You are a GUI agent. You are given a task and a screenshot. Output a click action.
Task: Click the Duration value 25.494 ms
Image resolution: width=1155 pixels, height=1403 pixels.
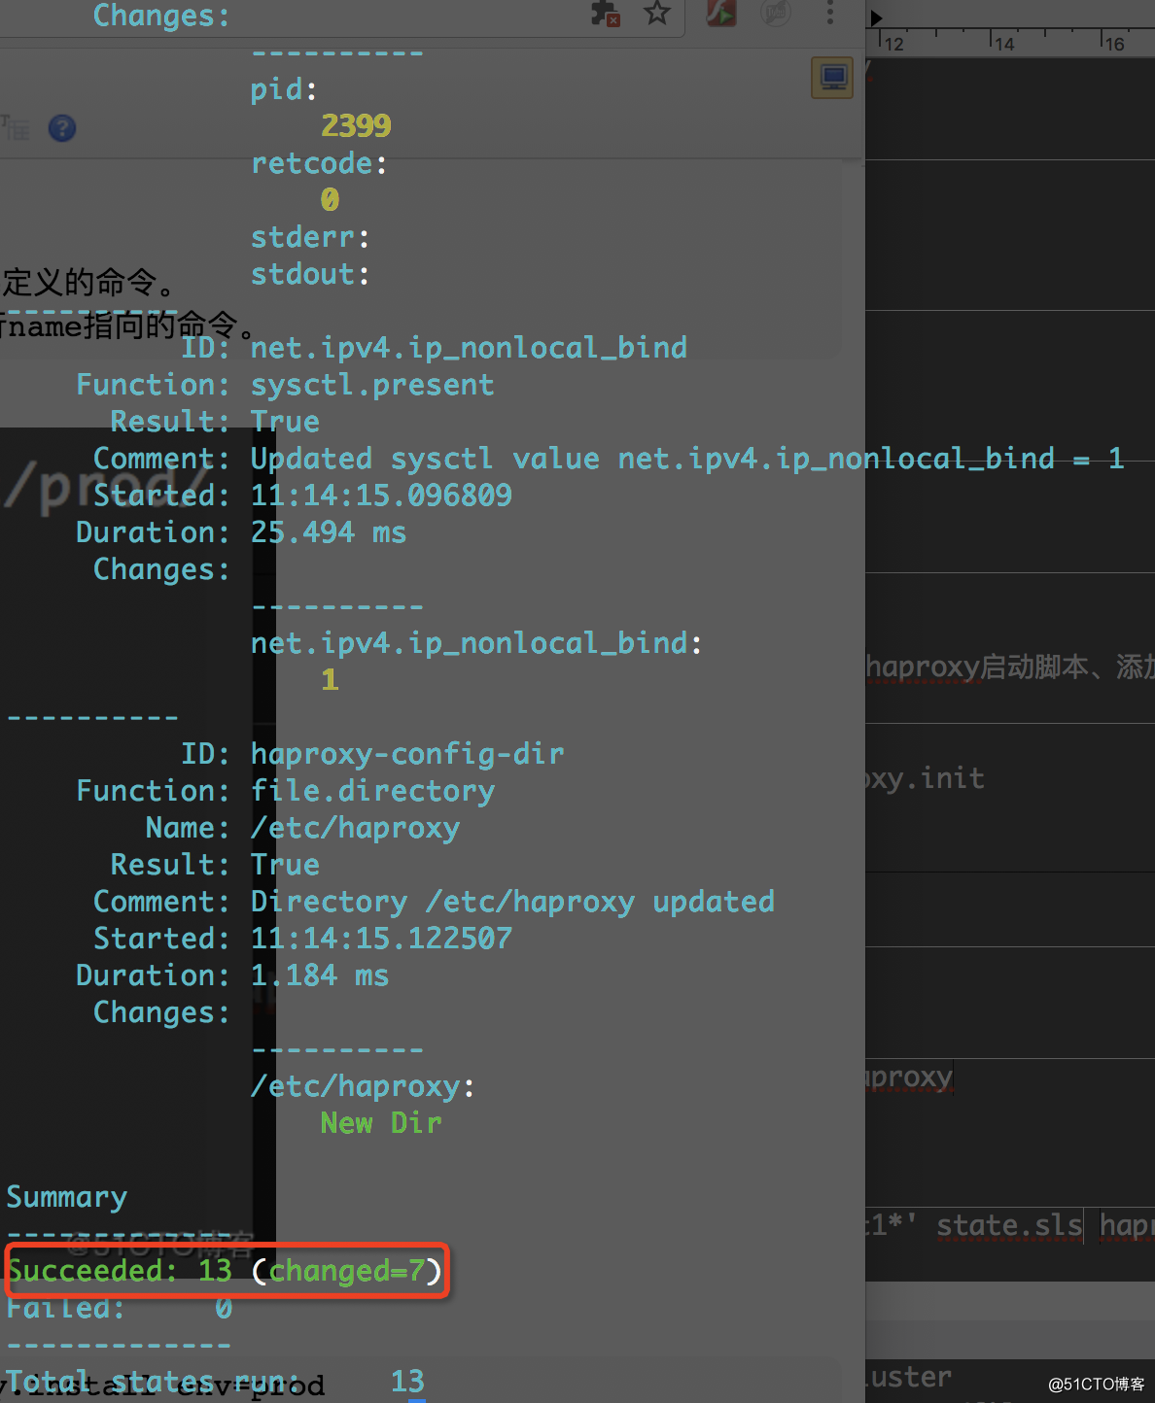(329, 532)
